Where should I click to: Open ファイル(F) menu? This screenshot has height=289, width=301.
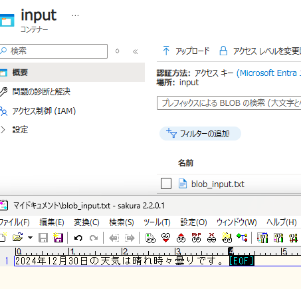click(15, 222)
